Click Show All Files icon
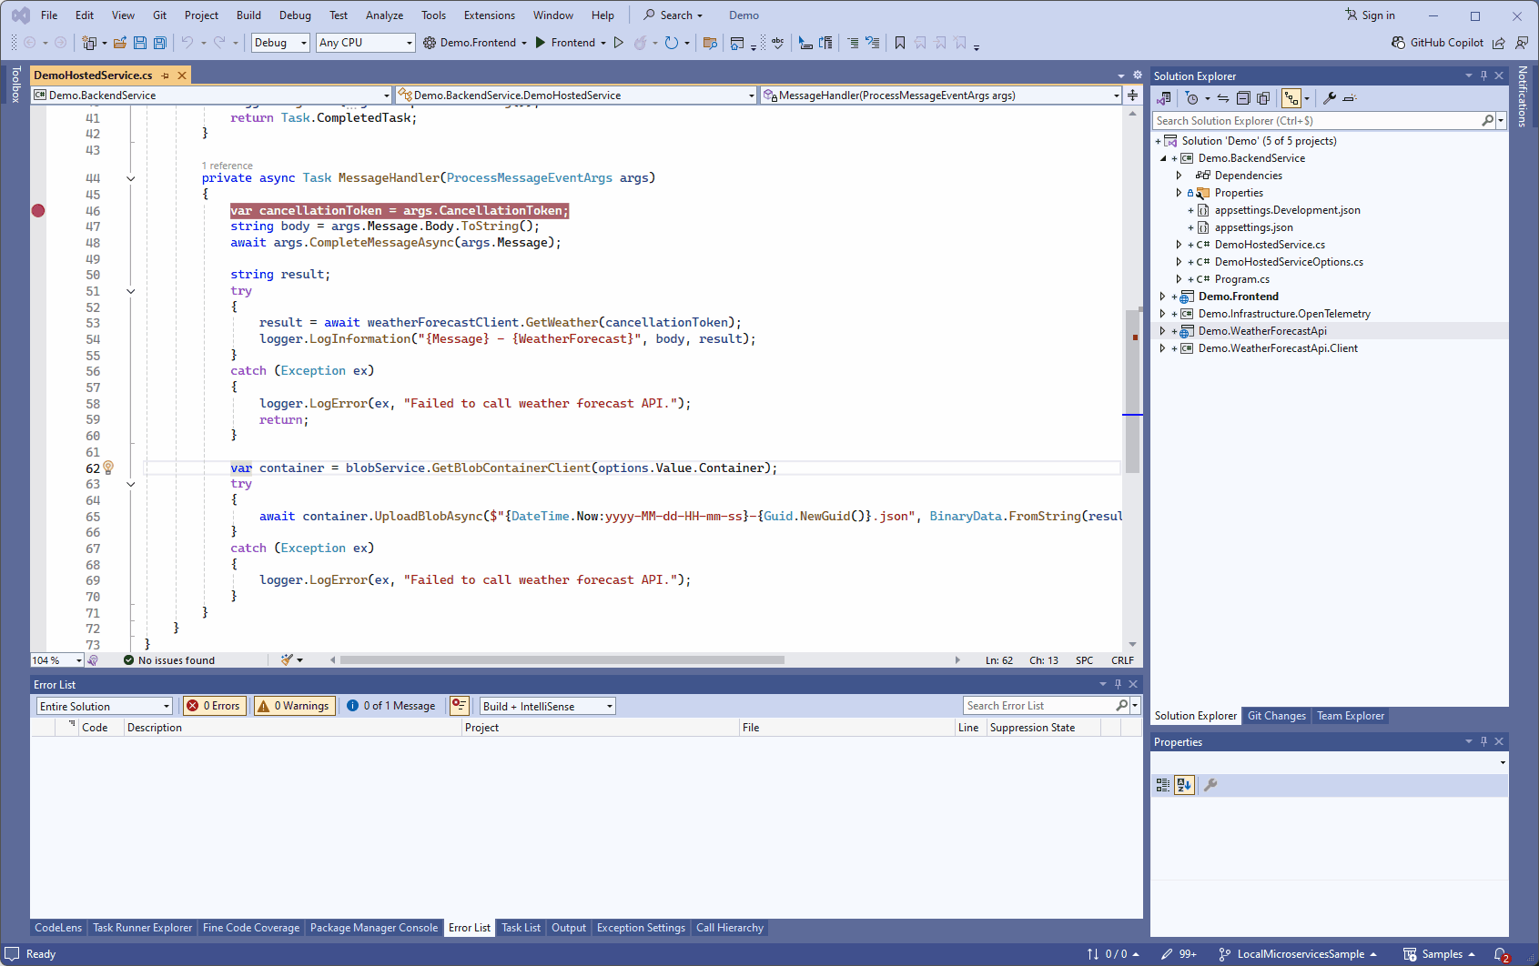1539x966 pixels. [1263, 98]
